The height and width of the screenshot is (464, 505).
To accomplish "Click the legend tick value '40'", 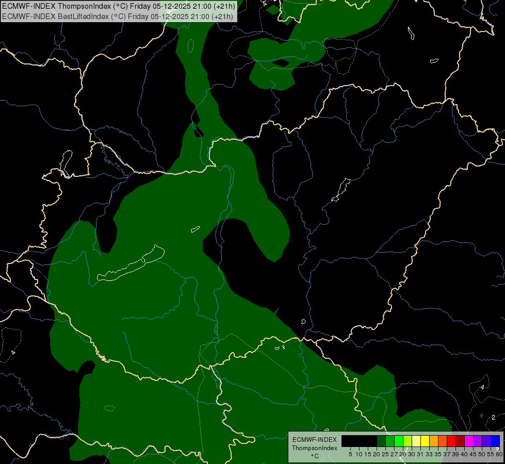I will coord(464,454).
